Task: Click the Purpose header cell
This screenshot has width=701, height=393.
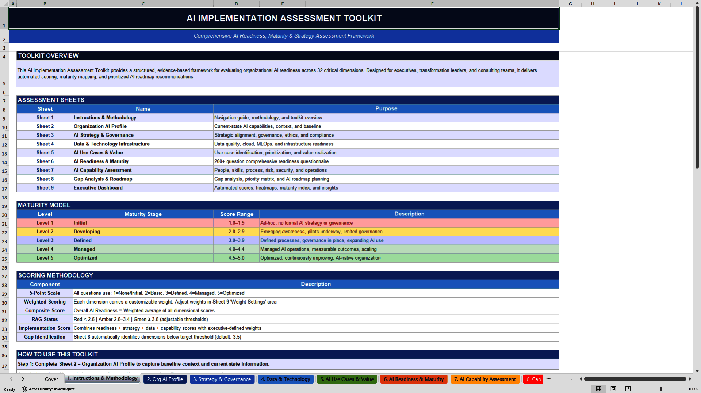Action: [386, 109]
